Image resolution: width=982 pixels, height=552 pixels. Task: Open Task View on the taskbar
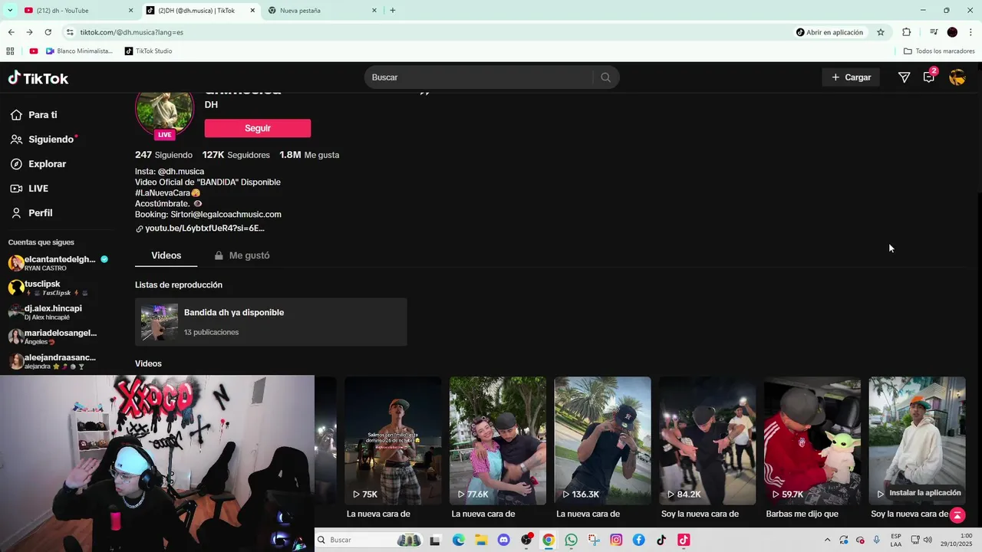(436, 540)
